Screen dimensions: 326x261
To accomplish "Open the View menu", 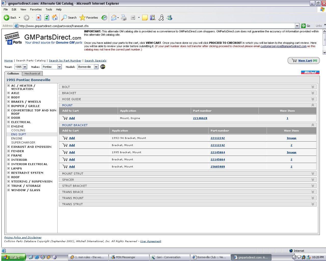I will [x=23, y=9].
